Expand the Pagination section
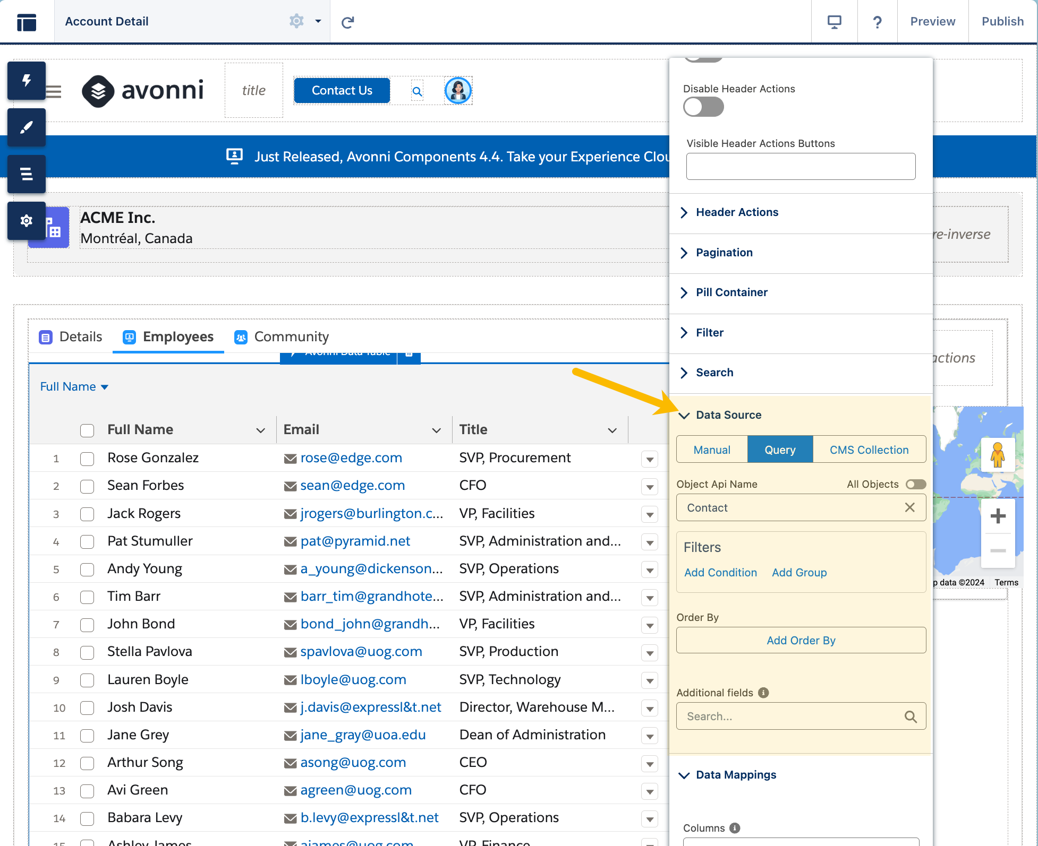Image resolution: width=1038 pixels, height=846 pixels. 724,253
